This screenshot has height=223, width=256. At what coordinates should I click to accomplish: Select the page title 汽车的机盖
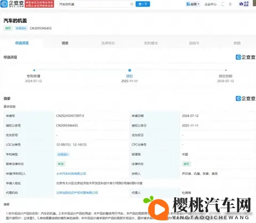click(15, 21)
